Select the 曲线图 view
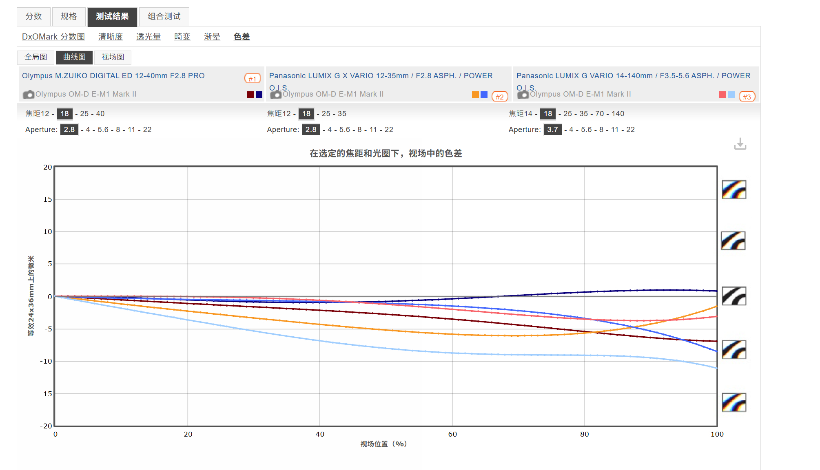 [x=74, y=57]
